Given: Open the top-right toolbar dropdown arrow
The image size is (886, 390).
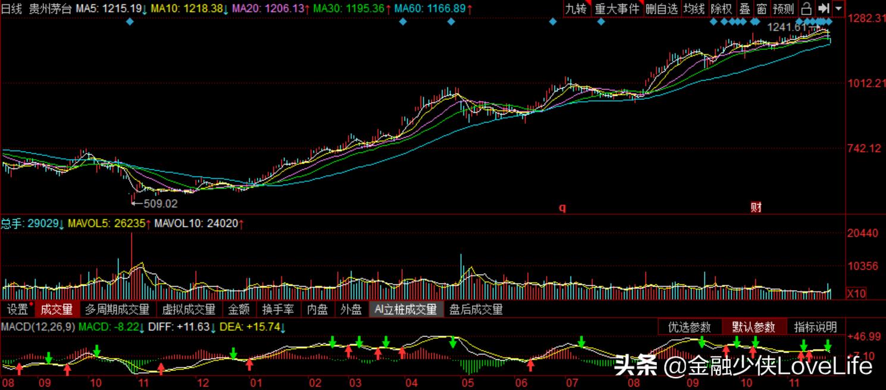Looking at the screenshot, I should point(838,9).
